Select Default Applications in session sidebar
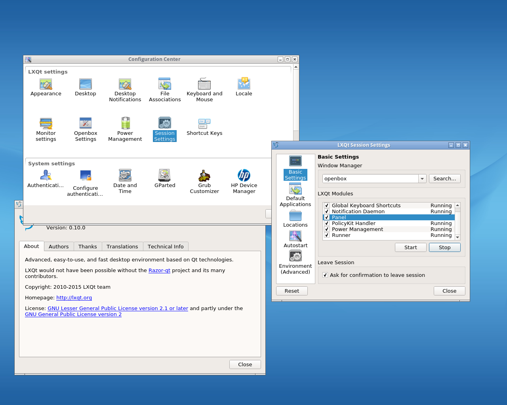The height and width of the screenshot is (405, 507). [x=295, y=195]
